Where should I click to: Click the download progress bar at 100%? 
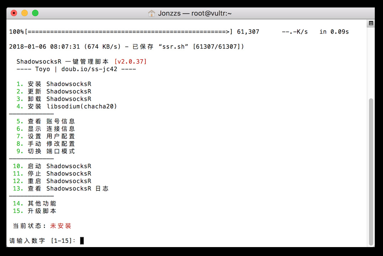coord(128,32)
